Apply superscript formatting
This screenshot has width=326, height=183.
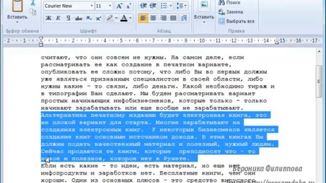click(x=98, y=18)
